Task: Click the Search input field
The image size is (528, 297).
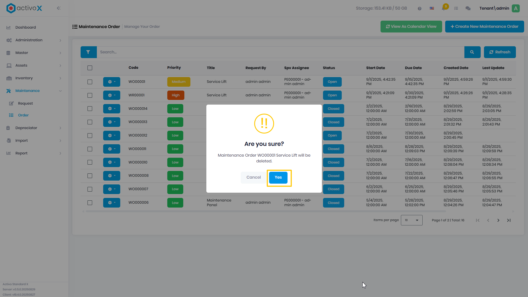Action: point(280,52)
